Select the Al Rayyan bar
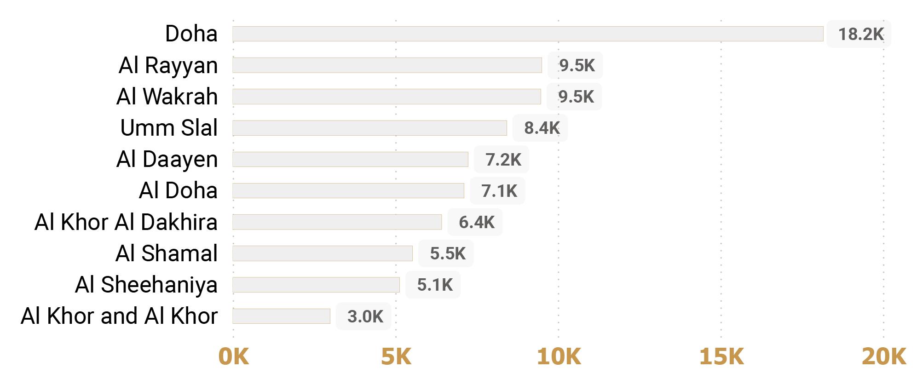Screen dimensions: 917x379 (387, 65)
